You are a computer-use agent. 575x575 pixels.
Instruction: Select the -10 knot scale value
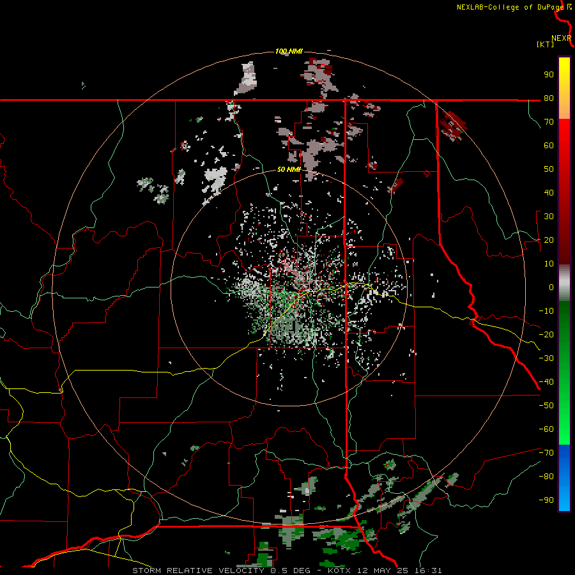click(546, 311)
